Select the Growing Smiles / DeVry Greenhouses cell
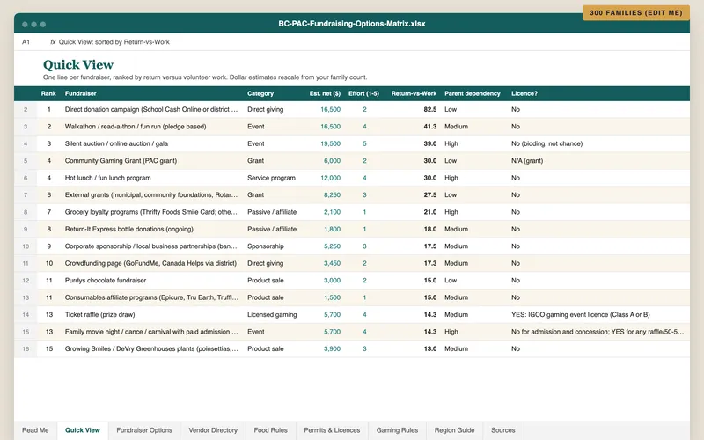 coord(151,348)
